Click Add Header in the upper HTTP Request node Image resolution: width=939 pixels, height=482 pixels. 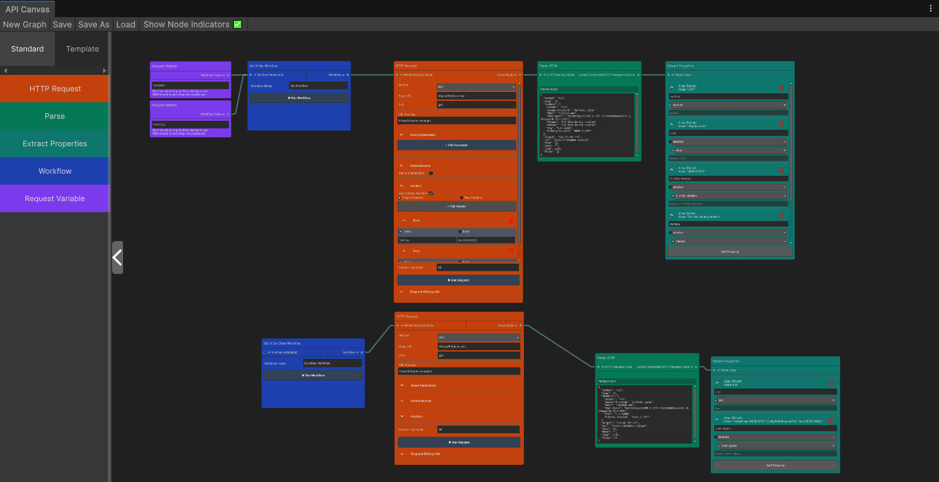(456, 206)
